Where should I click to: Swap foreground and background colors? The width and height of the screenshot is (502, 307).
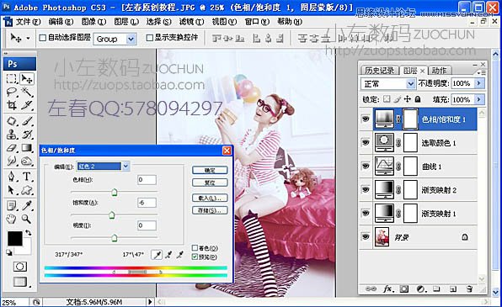click(x=29, y=233)
